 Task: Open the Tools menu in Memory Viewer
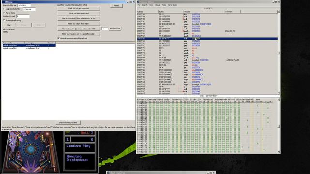[164, 5]
